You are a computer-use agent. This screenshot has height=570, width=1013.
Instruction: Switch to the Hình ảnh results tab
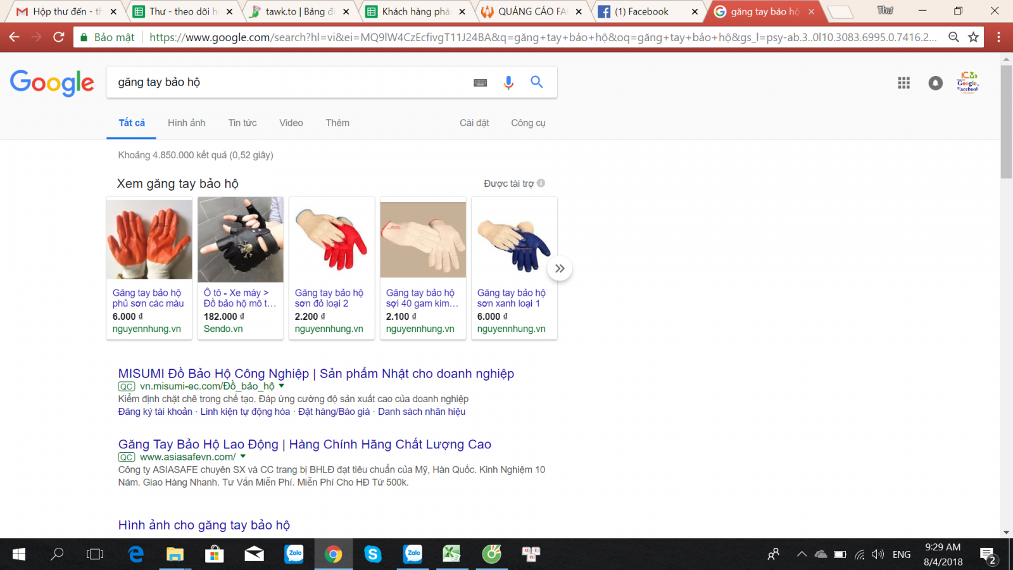tap(186, 123)
